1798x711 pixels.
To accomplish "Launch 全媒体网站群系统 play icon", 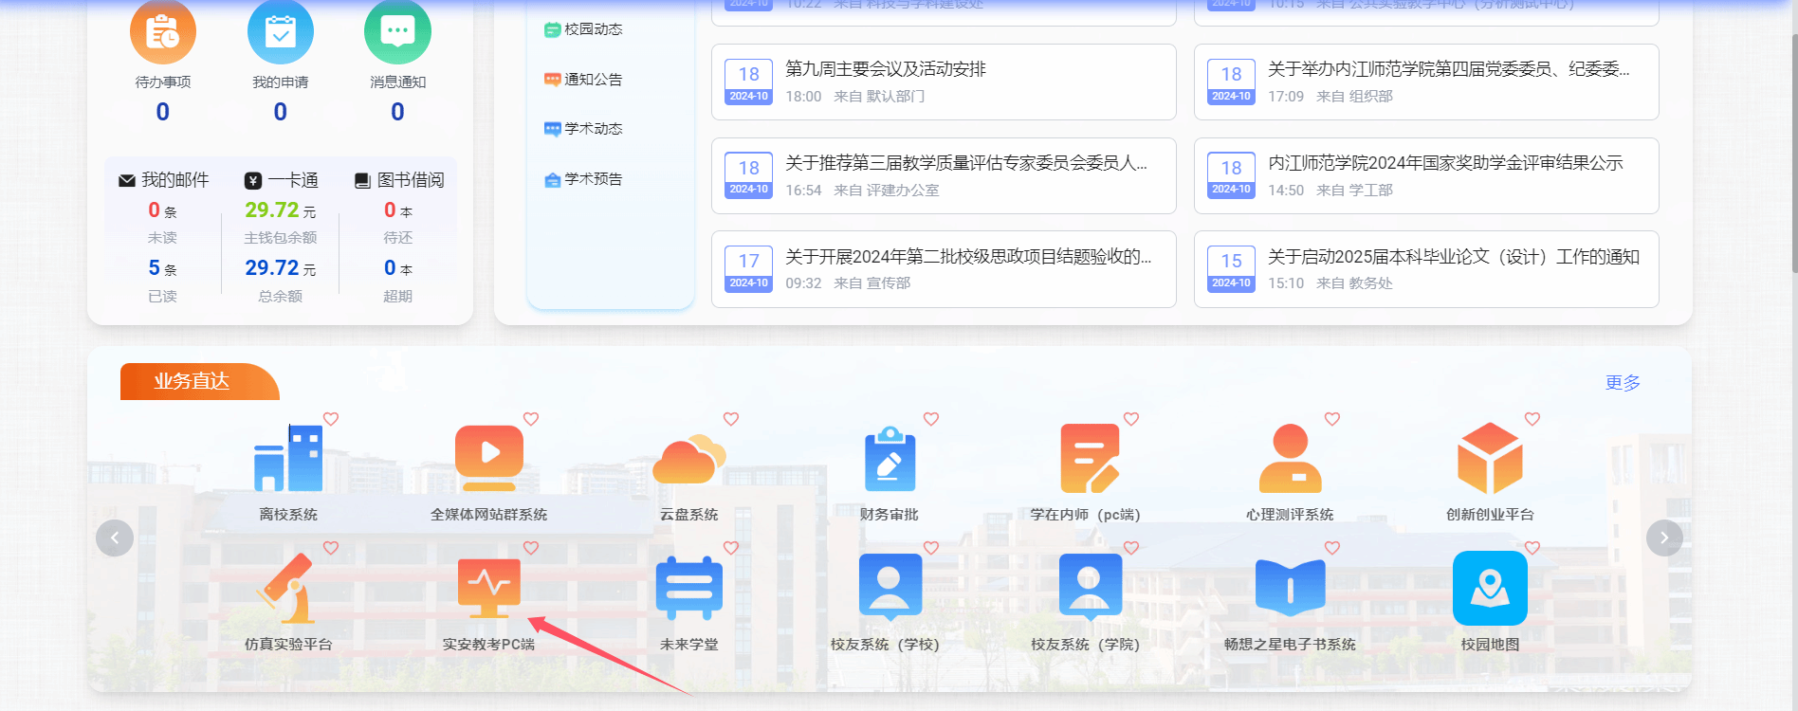I will (488, 458).
